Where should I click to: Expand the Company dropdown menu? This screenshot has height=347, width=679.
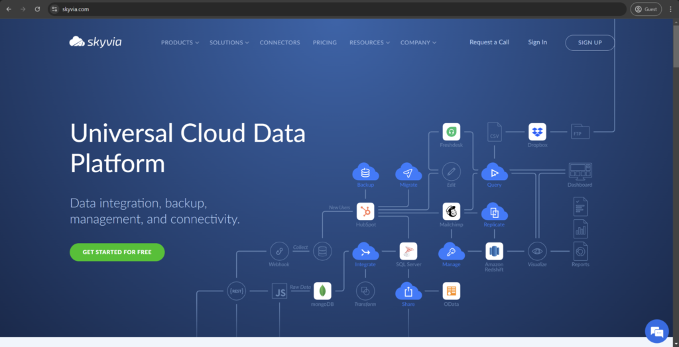point(418,42)
